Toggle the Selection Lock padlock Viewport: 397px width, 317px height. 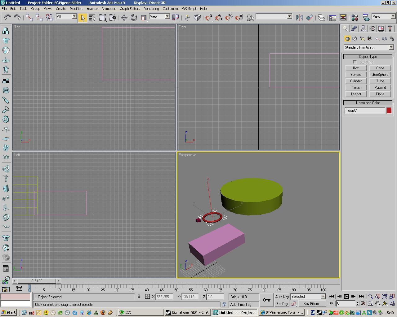[139, 297]
